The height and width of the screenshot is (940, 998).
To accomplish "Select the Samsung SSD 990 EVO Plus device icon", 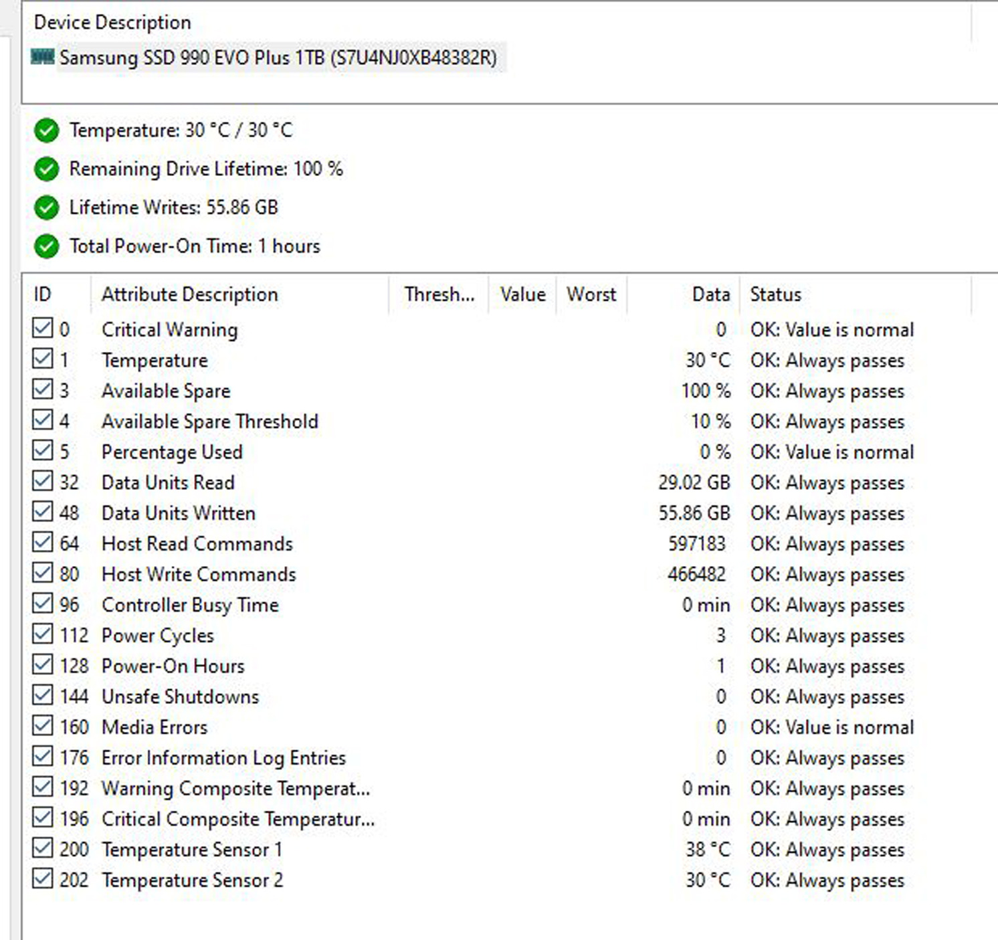I will click(43, 57).
